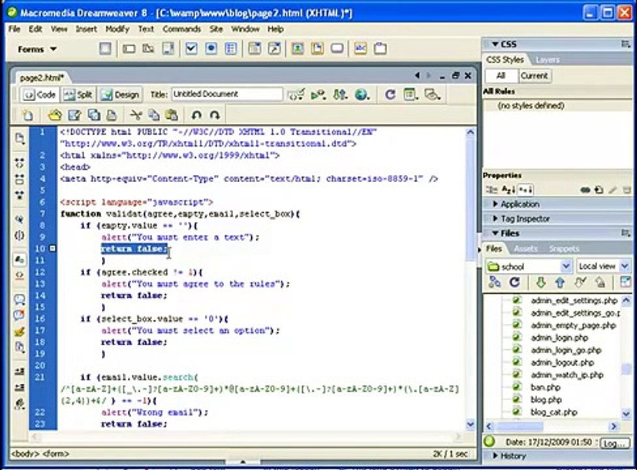Insert a form from Forms bar
Screen dimensions: 637x470
[105, 49]
